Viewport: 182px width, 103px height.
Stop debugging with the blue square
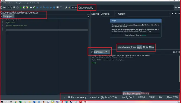coord(54,8)
